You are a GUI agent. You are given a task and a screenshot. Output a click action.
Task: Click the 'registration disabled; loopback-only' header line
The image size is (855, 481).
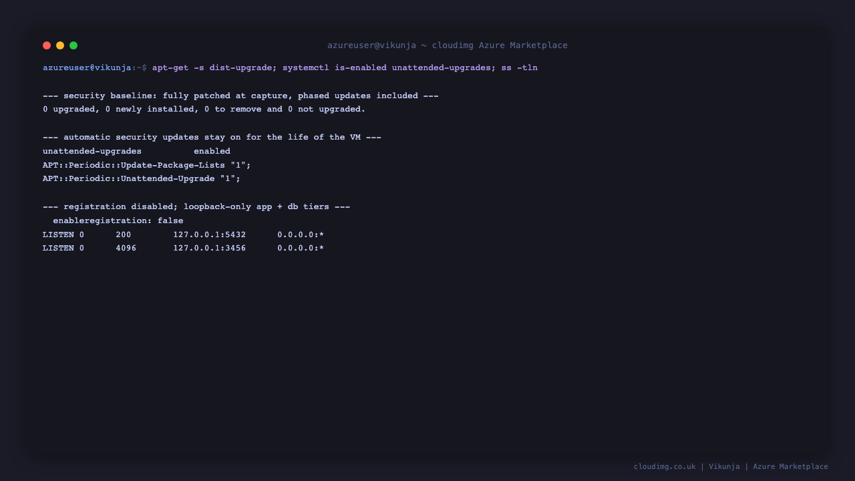196,206
